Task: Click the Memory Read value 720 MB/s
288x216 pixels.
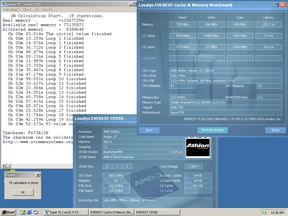Action: pos(183,24)
